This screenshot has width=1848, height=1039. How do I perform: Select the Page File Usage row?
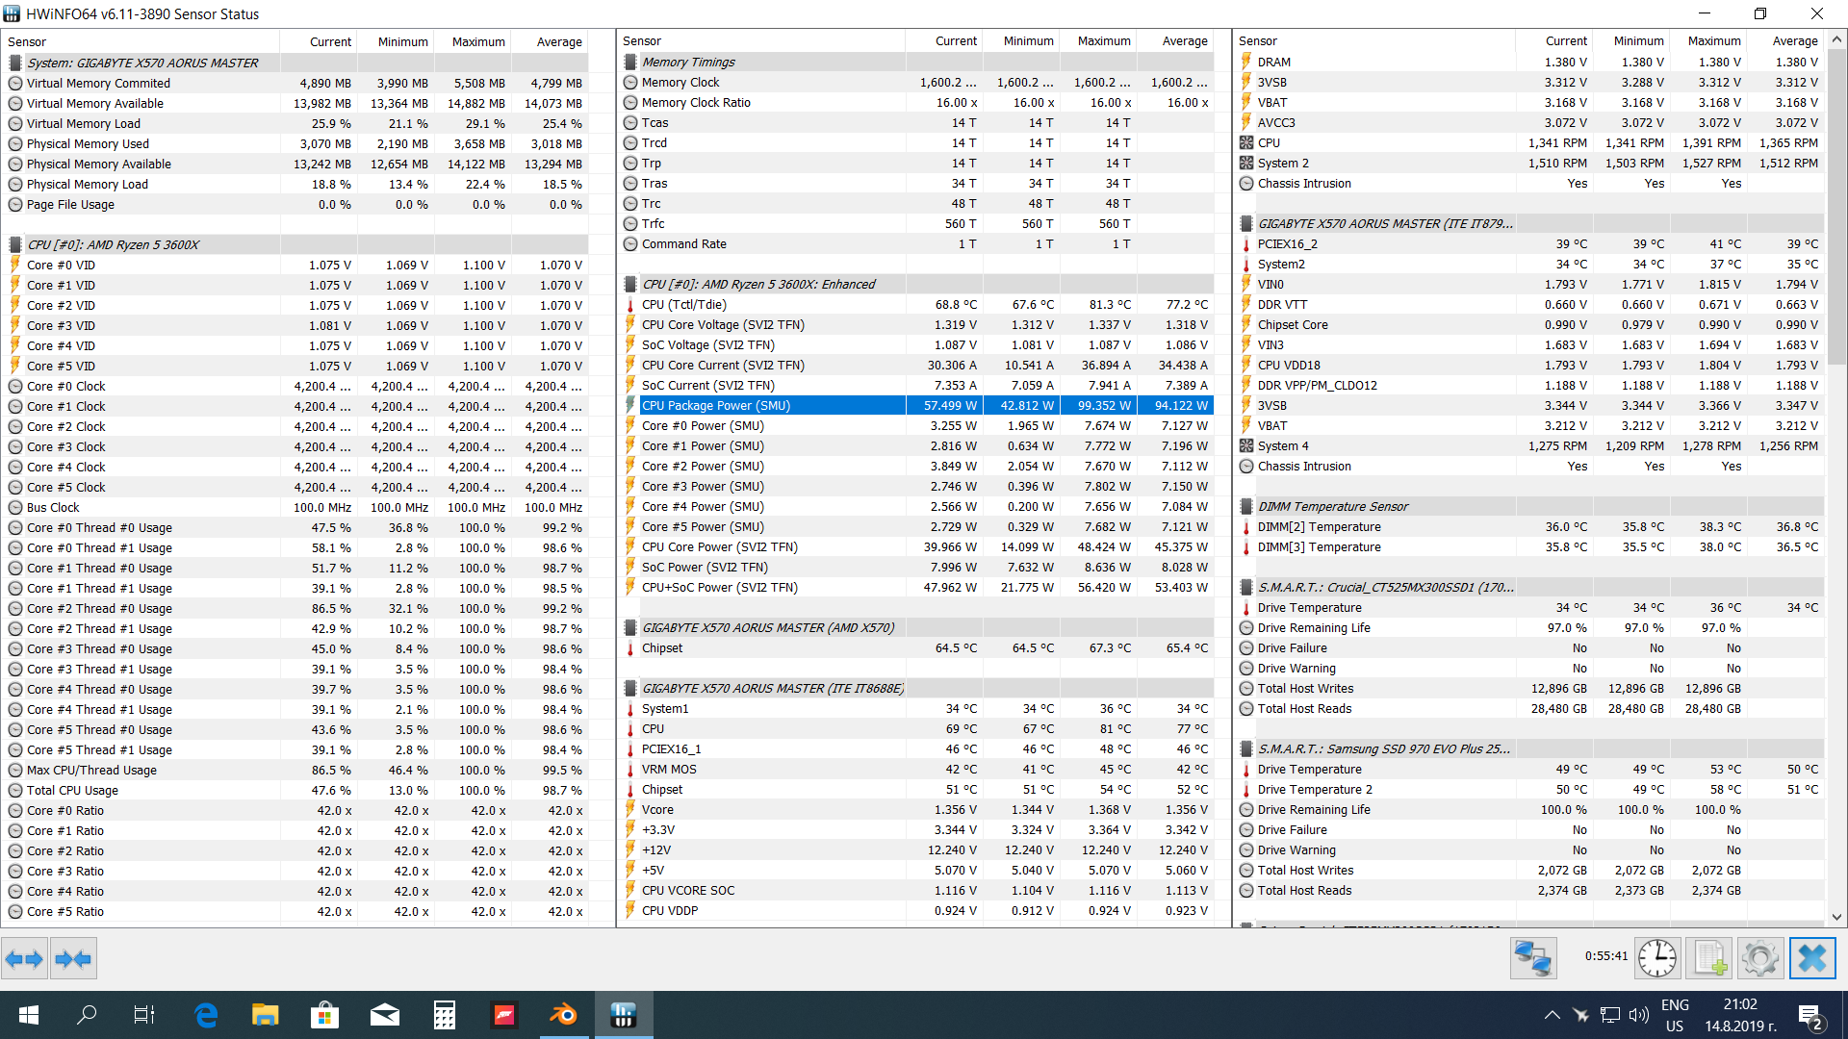(295, 205)
